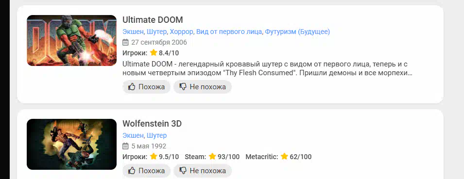The image size is (464, 179).
Task: Click thumbs-up icon on Wolfenstein 3D card
Action: pyautogui.click(x=132, y=171)
